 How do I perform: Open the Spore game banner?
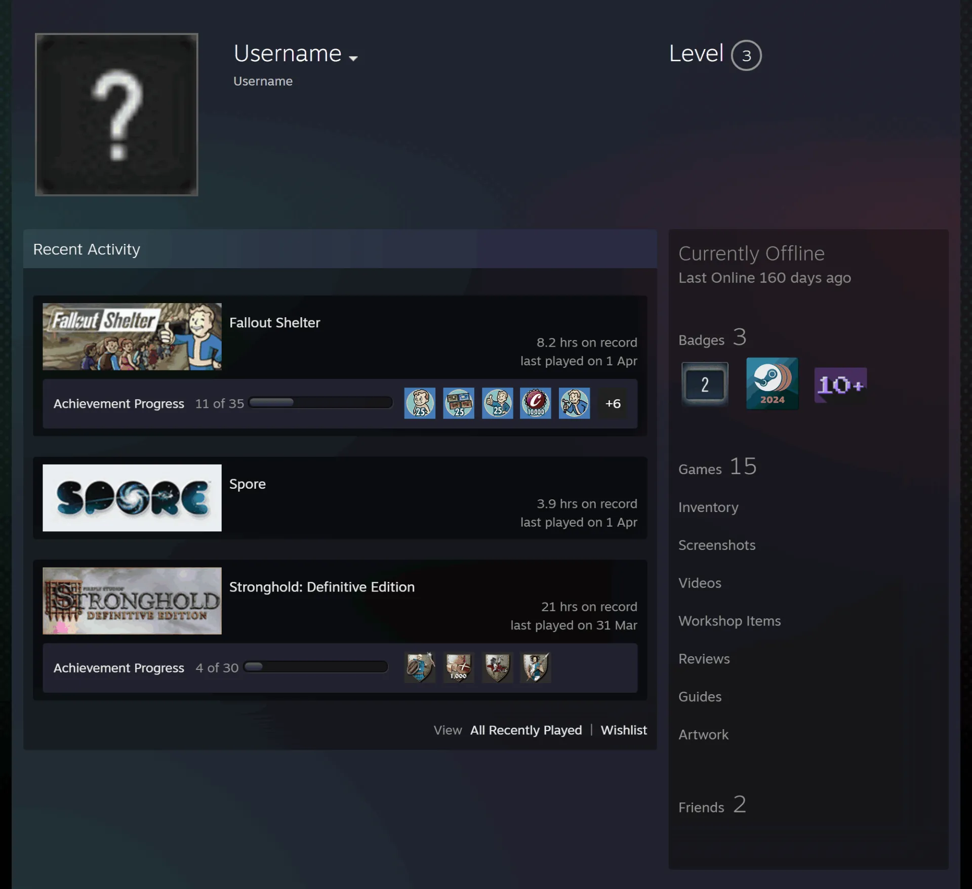coord(132,498)
